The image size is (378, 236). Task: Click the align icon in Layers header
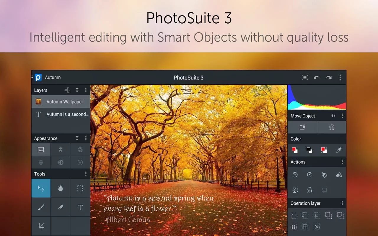pos(67,90)
